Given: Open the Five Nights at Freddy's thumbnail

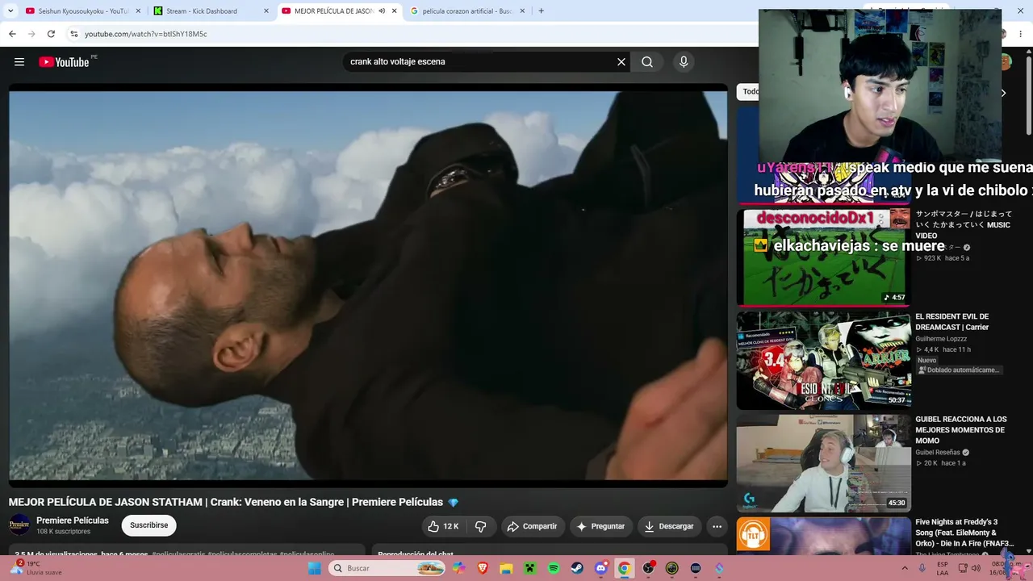Looking at the screenshot, I should point(823,536).
